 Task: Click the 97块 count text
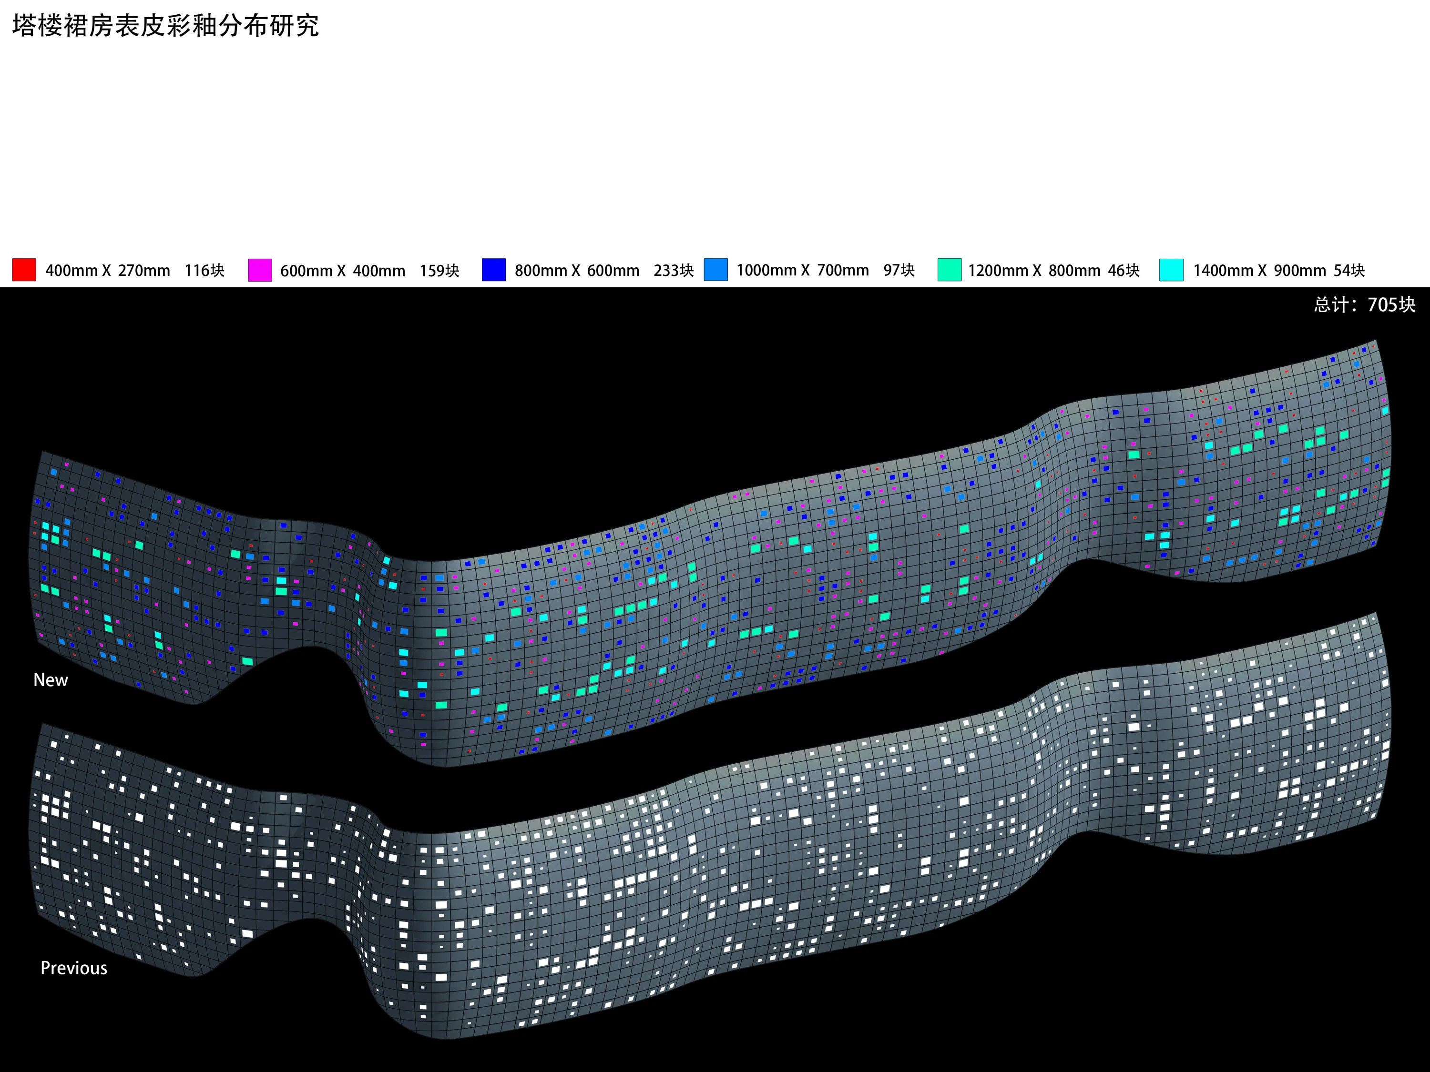click(x=899, y=270)
